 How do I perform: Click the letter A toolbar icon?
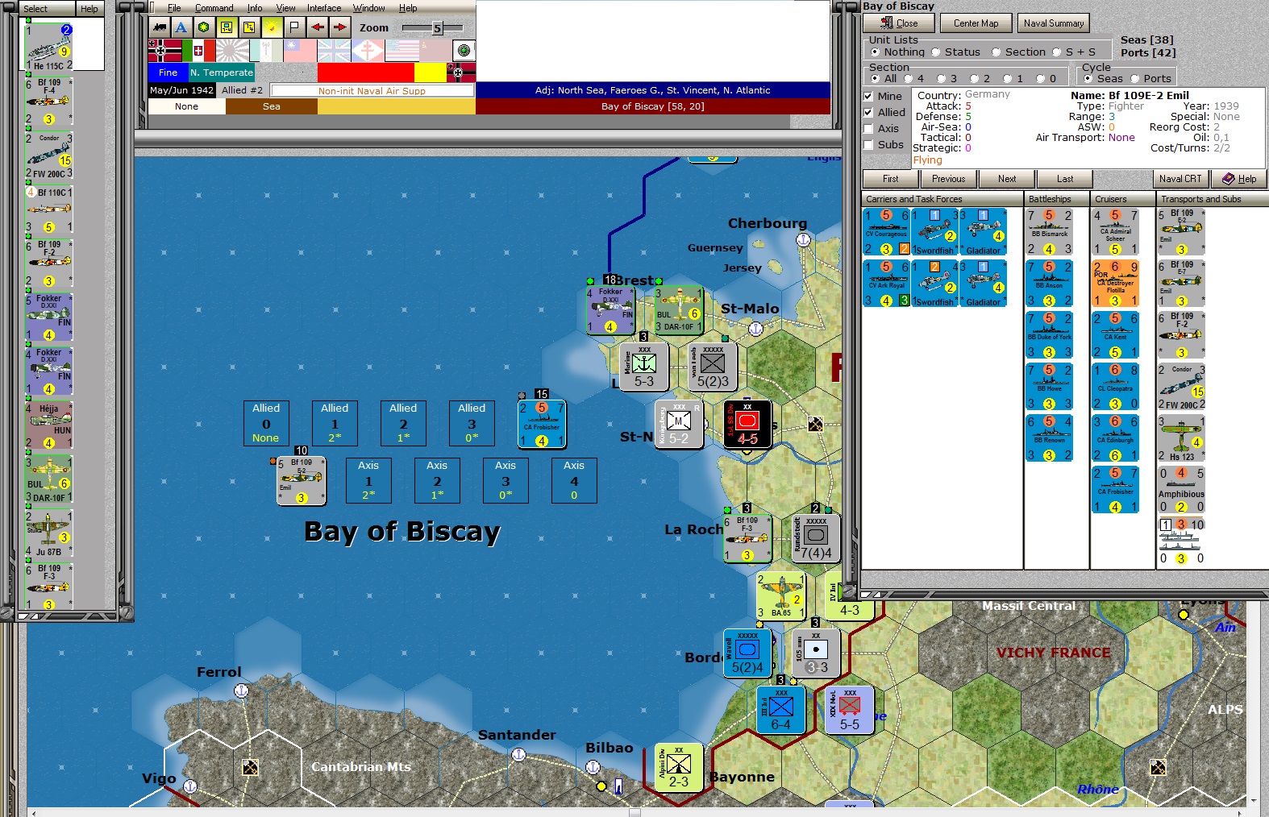pyautogui.click(x=181, y=27)
